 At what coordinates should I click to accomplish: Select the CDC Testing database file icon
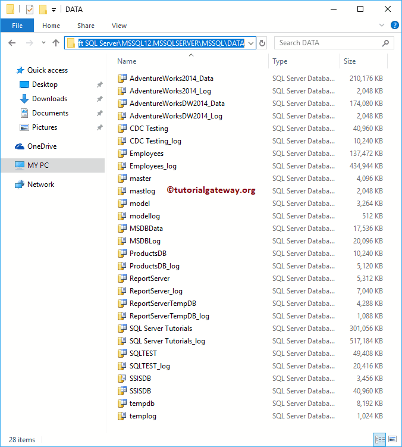122,129
